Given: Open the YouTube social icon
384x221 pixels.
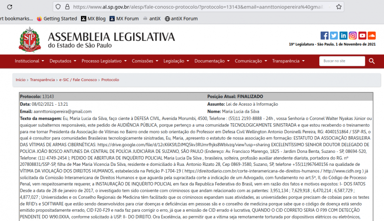Looking at the screenshot, I should [x=362, y=36].
